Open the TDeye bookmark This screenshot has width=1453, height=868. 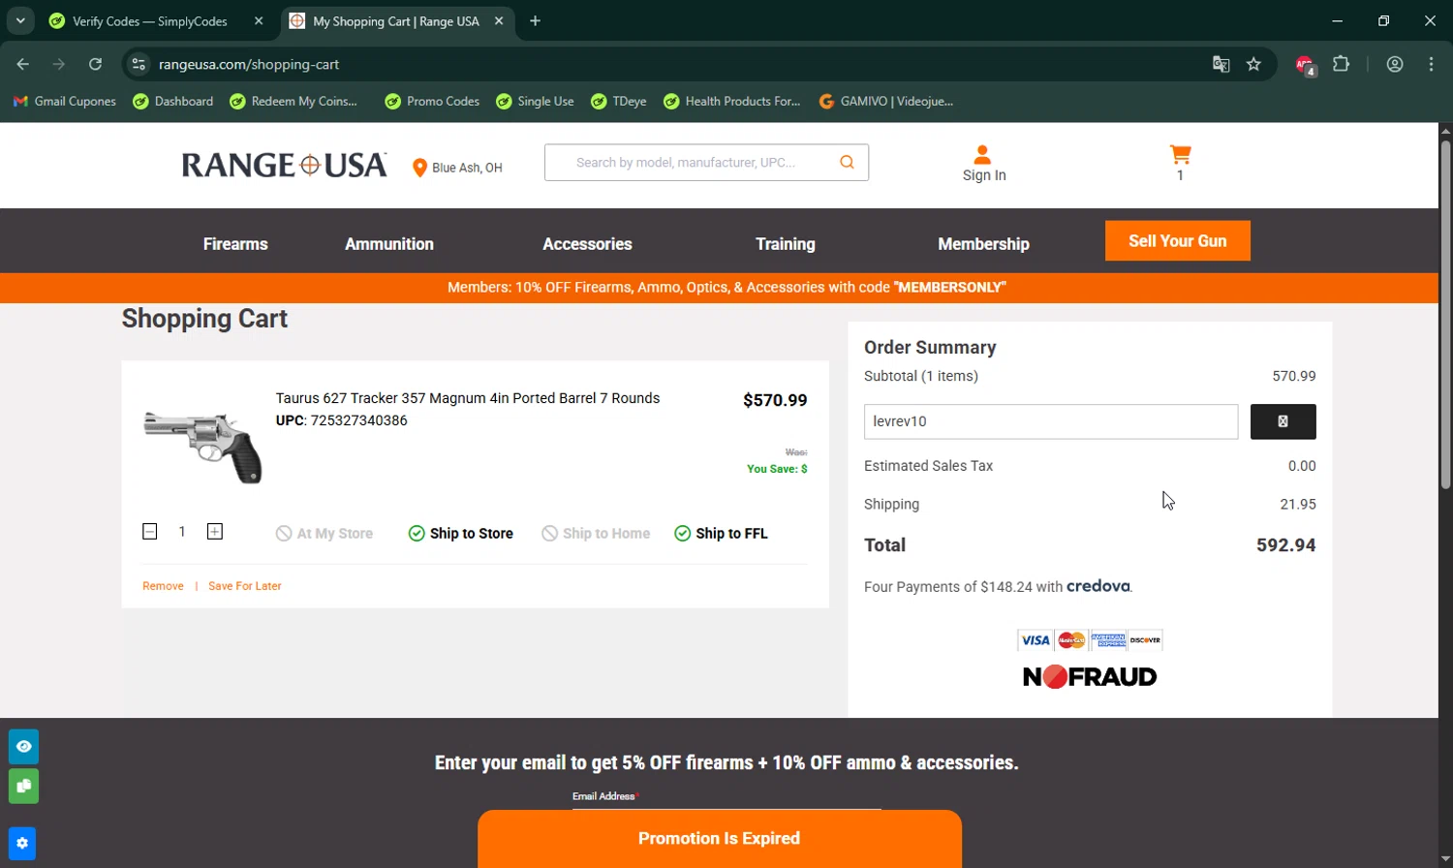(618, 101)
